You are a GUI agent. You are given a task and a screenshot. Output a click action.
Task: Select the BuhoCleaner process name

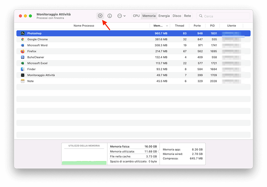(36, 57)
